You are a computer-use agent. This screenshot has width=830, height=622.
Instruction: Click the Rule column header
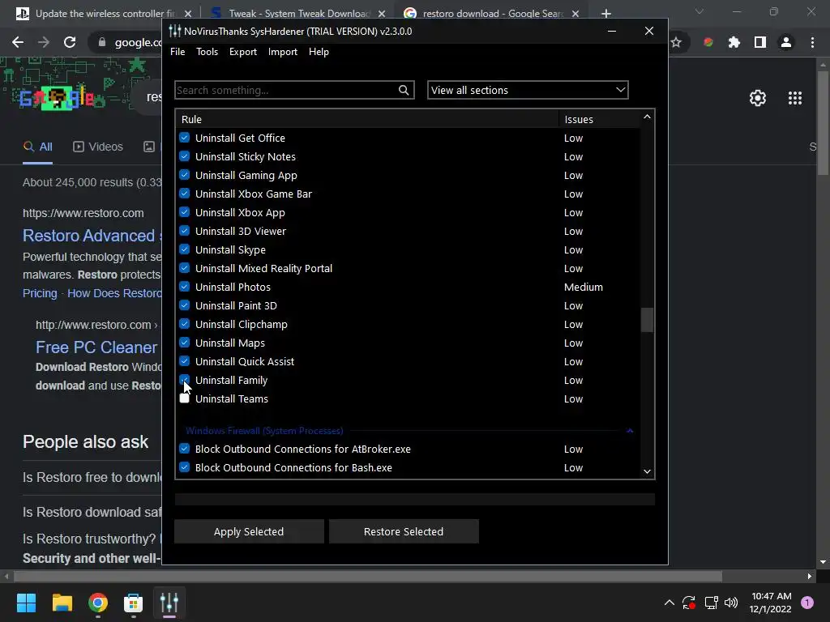pyautogui.click(x=368, y=120)
